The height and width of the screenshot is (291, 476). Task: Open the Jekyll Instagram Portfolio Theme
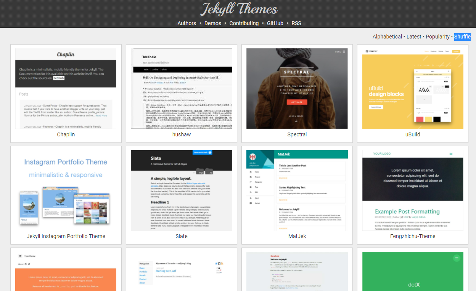point(66,236)
